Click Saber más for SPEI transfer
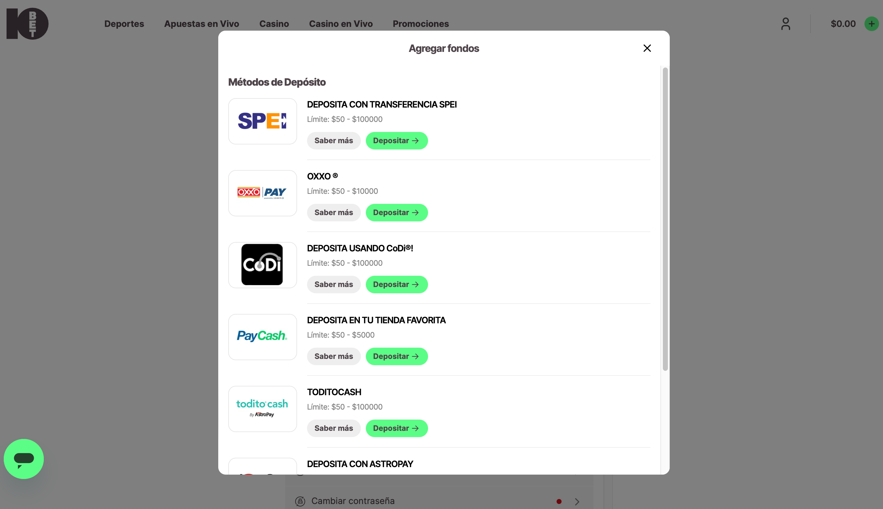 (x=334, y=140)
